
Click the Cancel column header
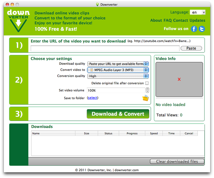click(189, 133)
